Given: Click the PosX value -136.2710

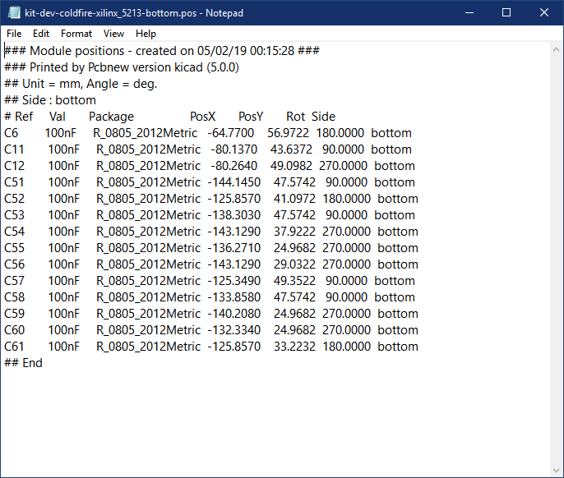Looking at the screenshot, I should [x=233, y=248].
